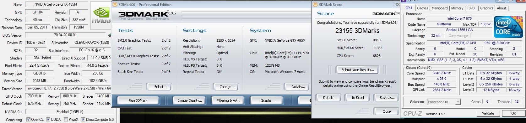Click the Code Name field Gulftown
The height and width of the screenshot is (123, 526).
pos(444,24)
